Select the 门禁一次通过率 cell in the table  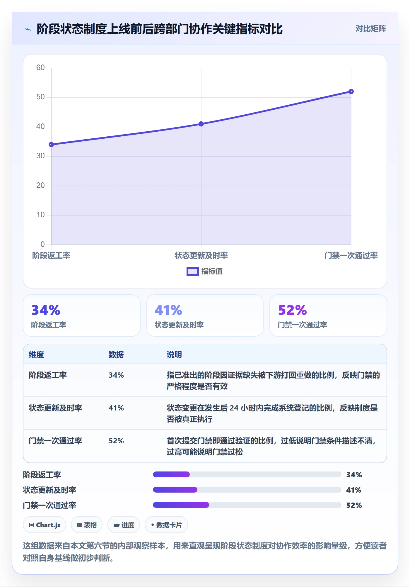click(55, 441)
